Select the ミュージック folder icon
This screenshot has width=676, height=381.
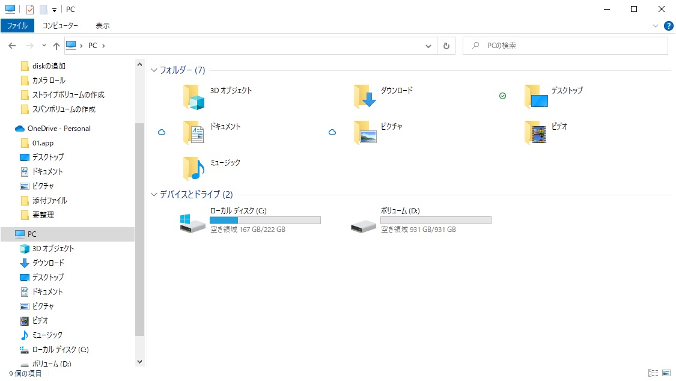pyautogui.click(x=193, y=167)
